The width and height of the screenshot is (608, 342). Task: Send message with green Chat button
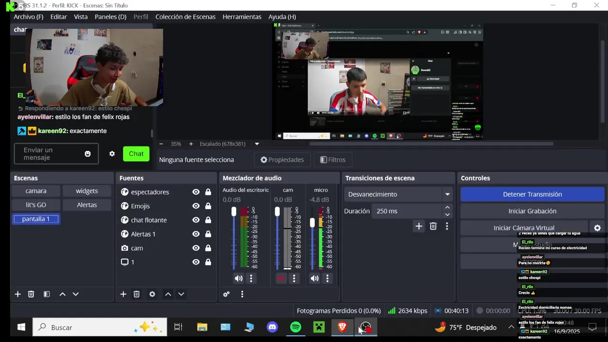pyautogui.click(x=136, y=154)
